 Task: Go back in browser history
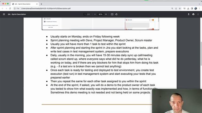(x=3, y=8)
